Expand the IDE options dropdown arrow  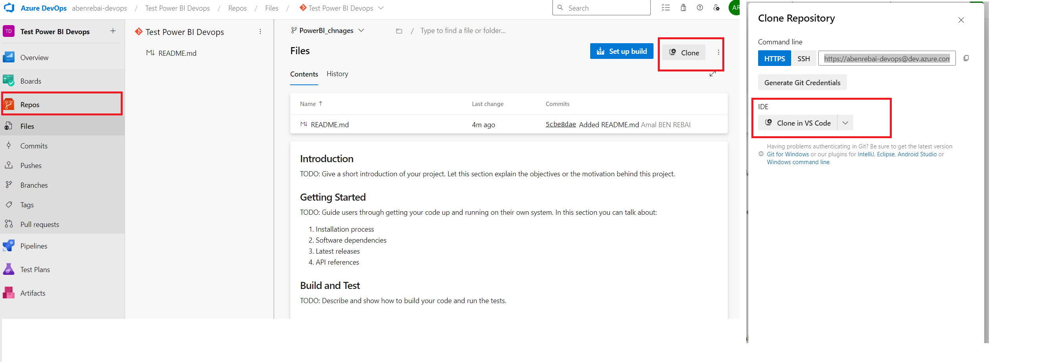point(845,123)
